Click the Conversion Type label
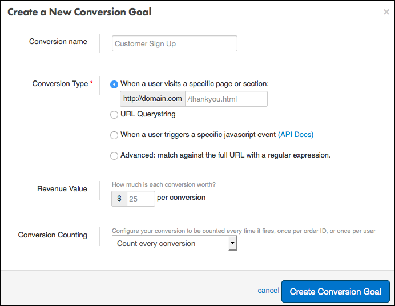 tap(60, 83)
